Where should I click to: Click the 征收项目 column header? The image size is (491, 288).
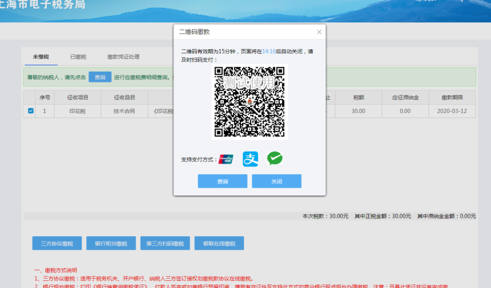78,97
